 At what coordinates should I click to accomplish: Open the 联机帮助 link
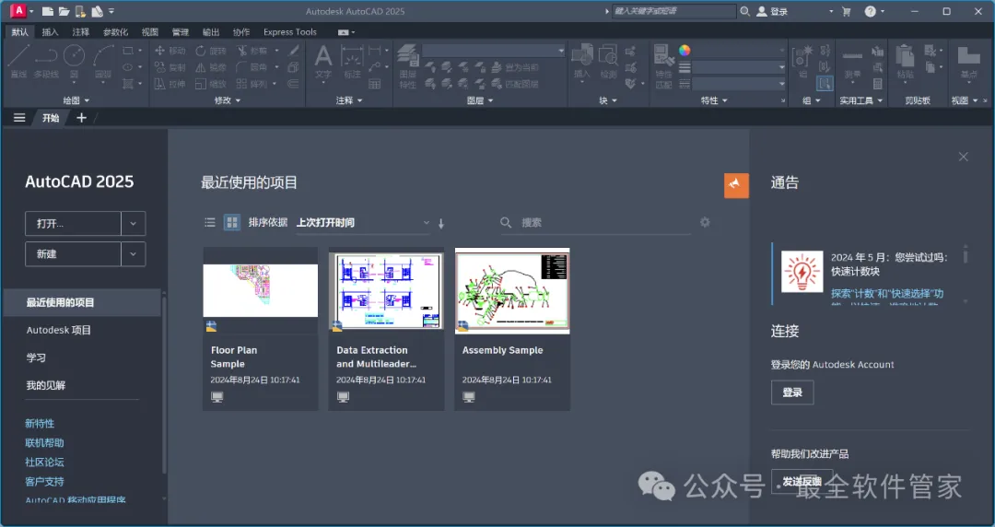pos(44,442)
